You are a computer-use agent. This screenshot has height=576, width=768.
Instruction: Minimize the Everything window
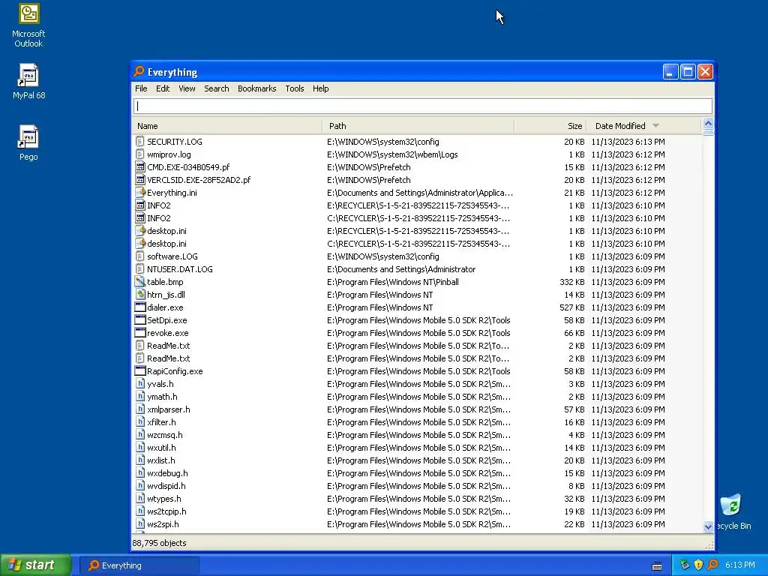[x=670, y=72]
